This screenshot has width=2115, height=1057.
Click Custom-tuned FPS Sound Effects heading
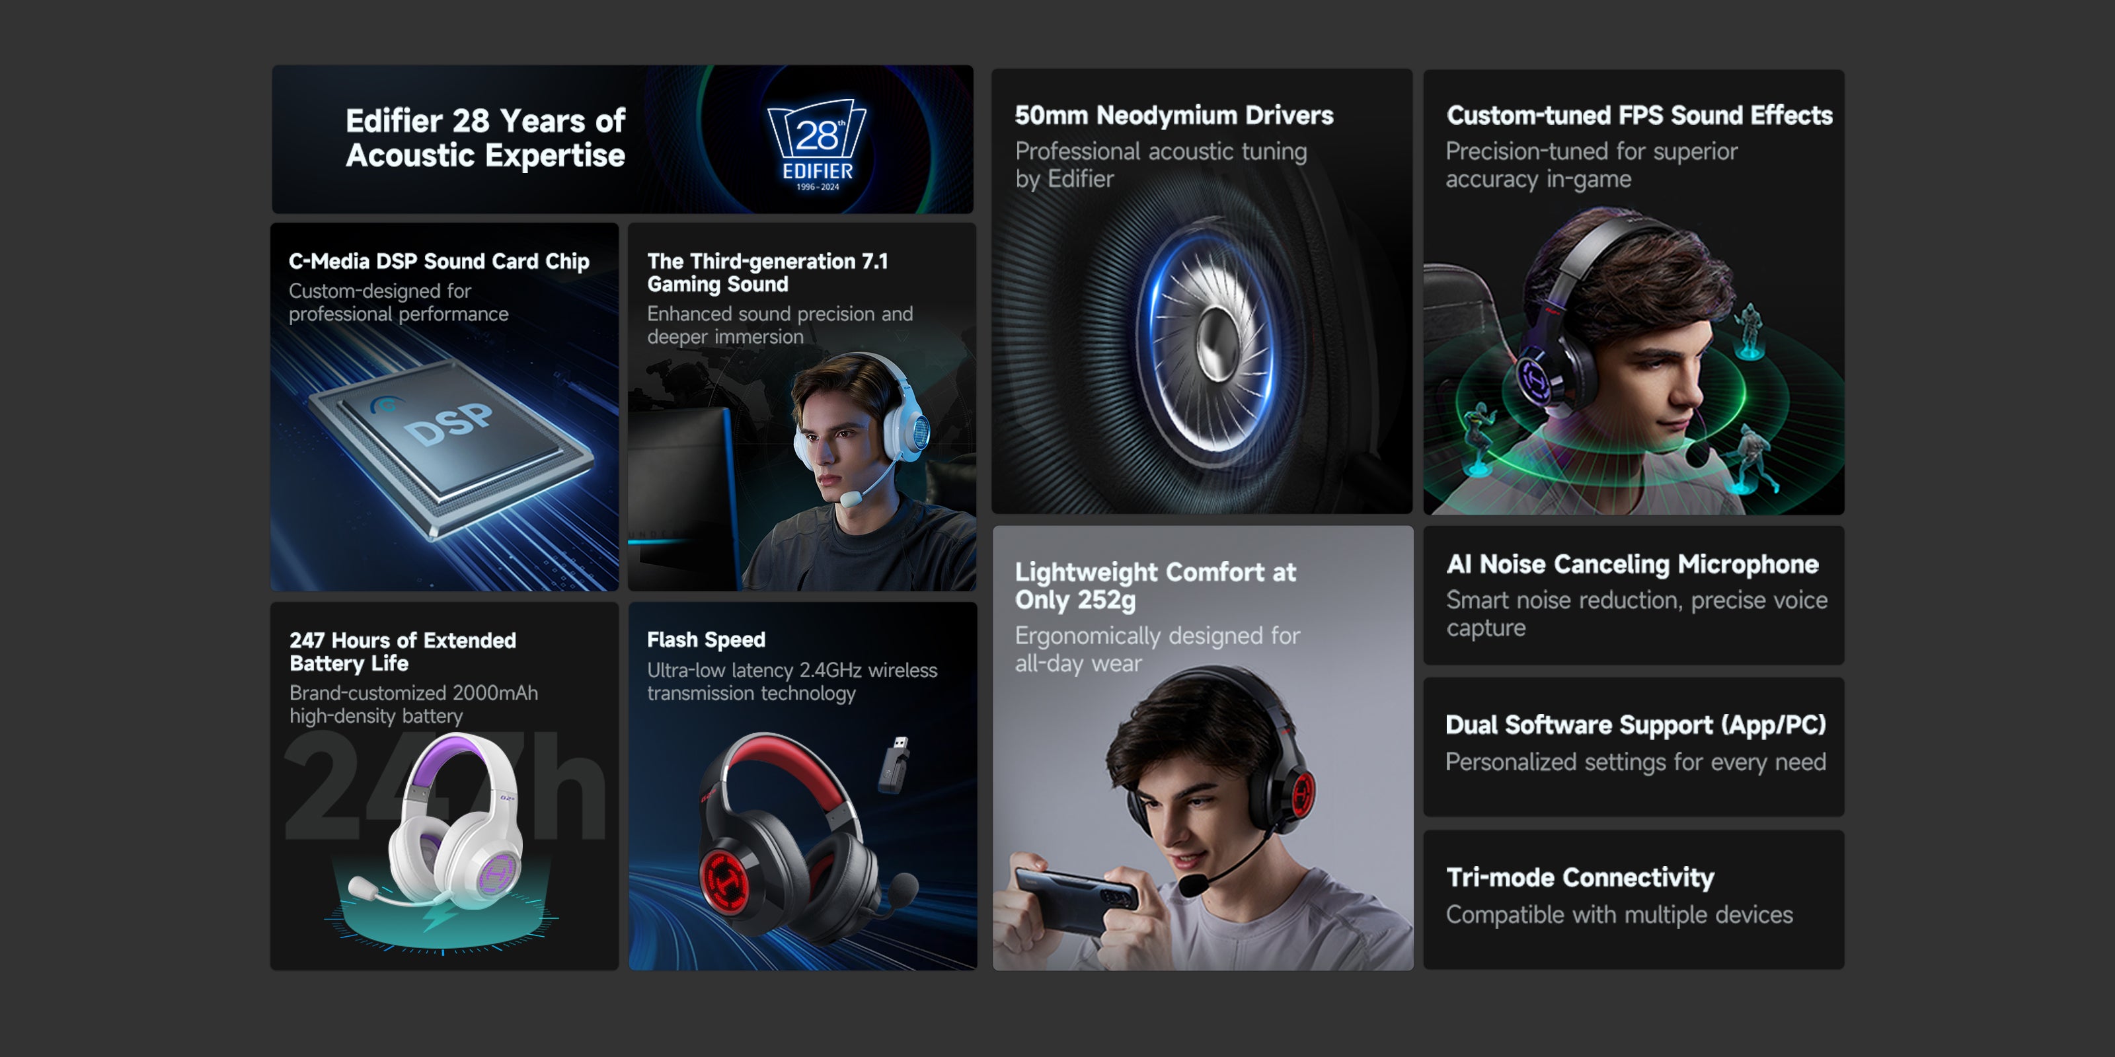click(x=1639, y=115)
